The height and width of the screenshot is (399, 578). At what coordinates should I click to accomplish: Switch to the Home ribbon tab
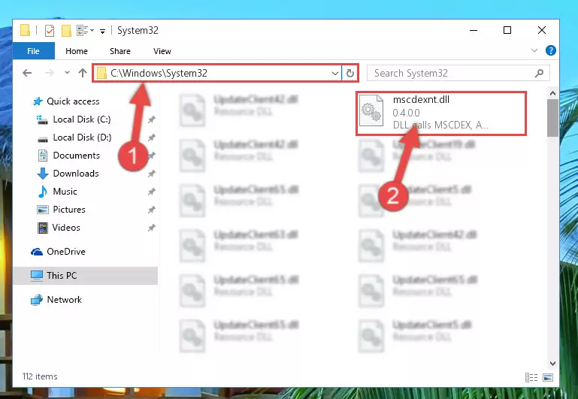77,51
